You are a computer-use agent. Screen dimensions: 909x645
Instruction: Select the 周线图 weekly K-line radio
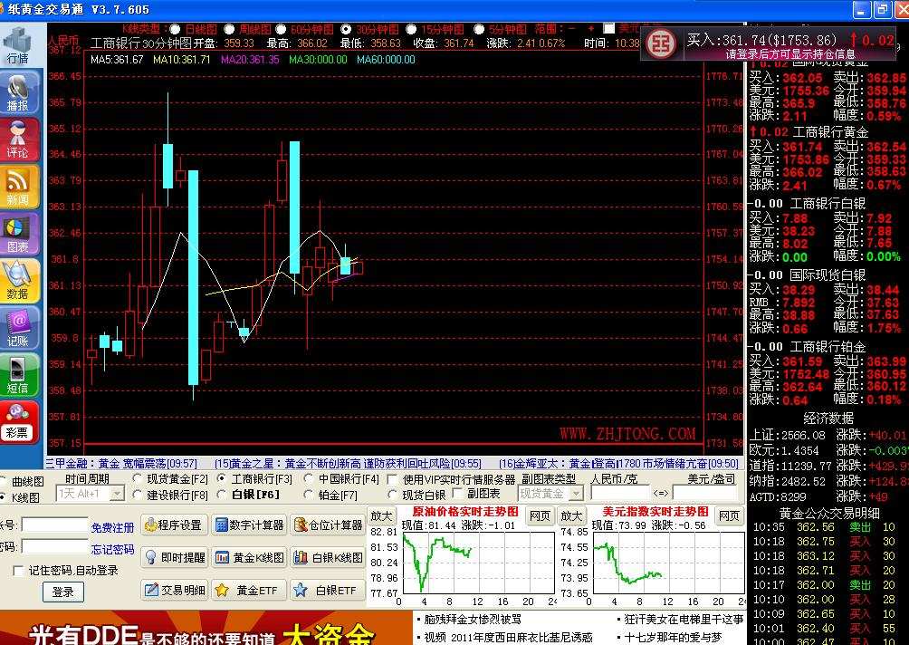[x=230, y=29]
